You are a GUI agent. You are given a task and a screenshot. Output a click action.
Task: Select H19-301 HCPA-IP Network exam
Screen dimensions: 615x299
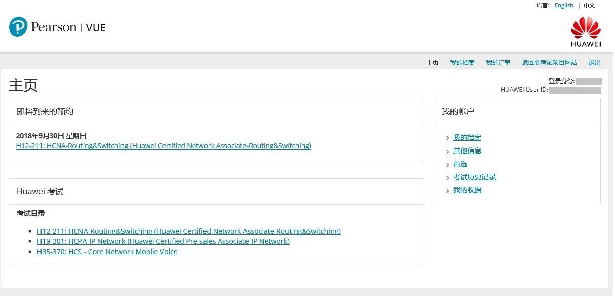click(163, 241)
